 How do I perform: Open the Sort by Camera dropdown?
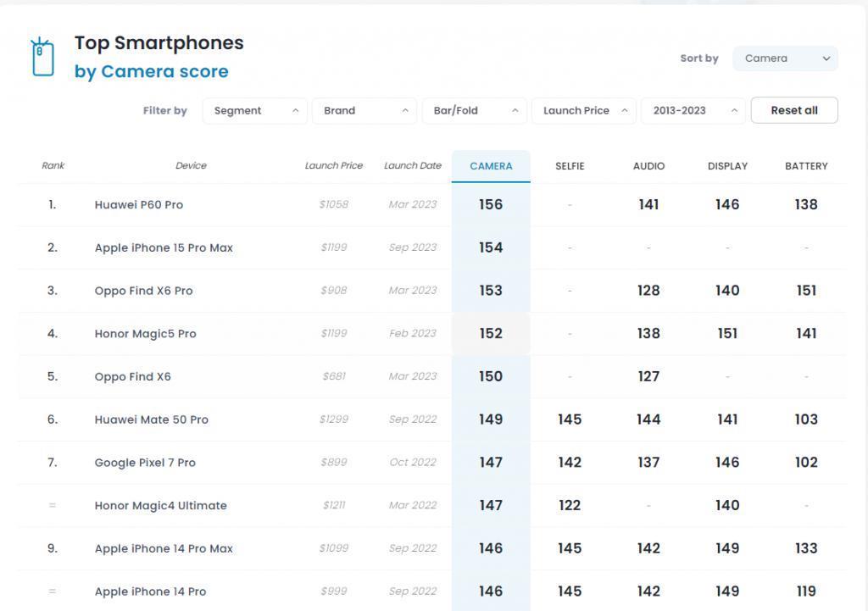pos(785,58)
